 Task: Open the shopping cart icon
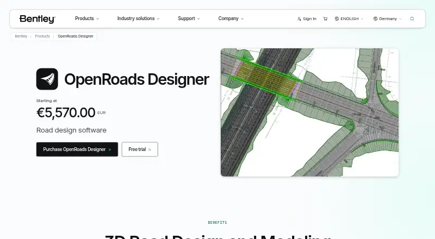(x=325, y=19)
